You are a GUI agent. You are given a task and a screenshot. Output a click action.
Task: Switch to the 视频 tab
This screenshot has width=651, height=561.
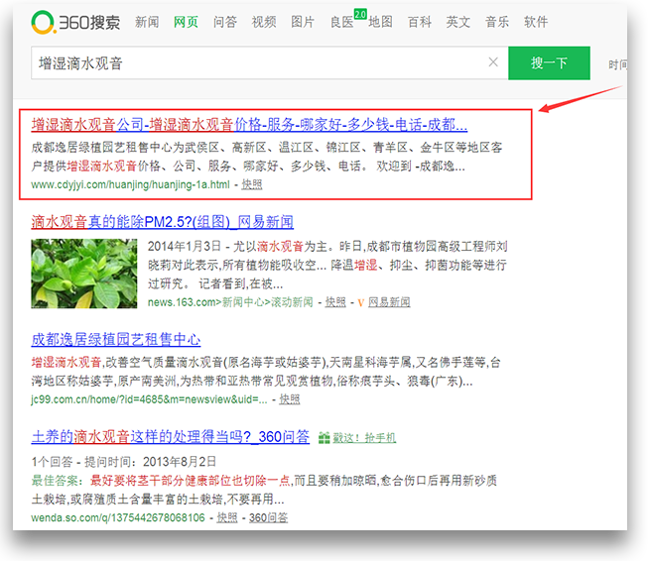coord(264,22)
